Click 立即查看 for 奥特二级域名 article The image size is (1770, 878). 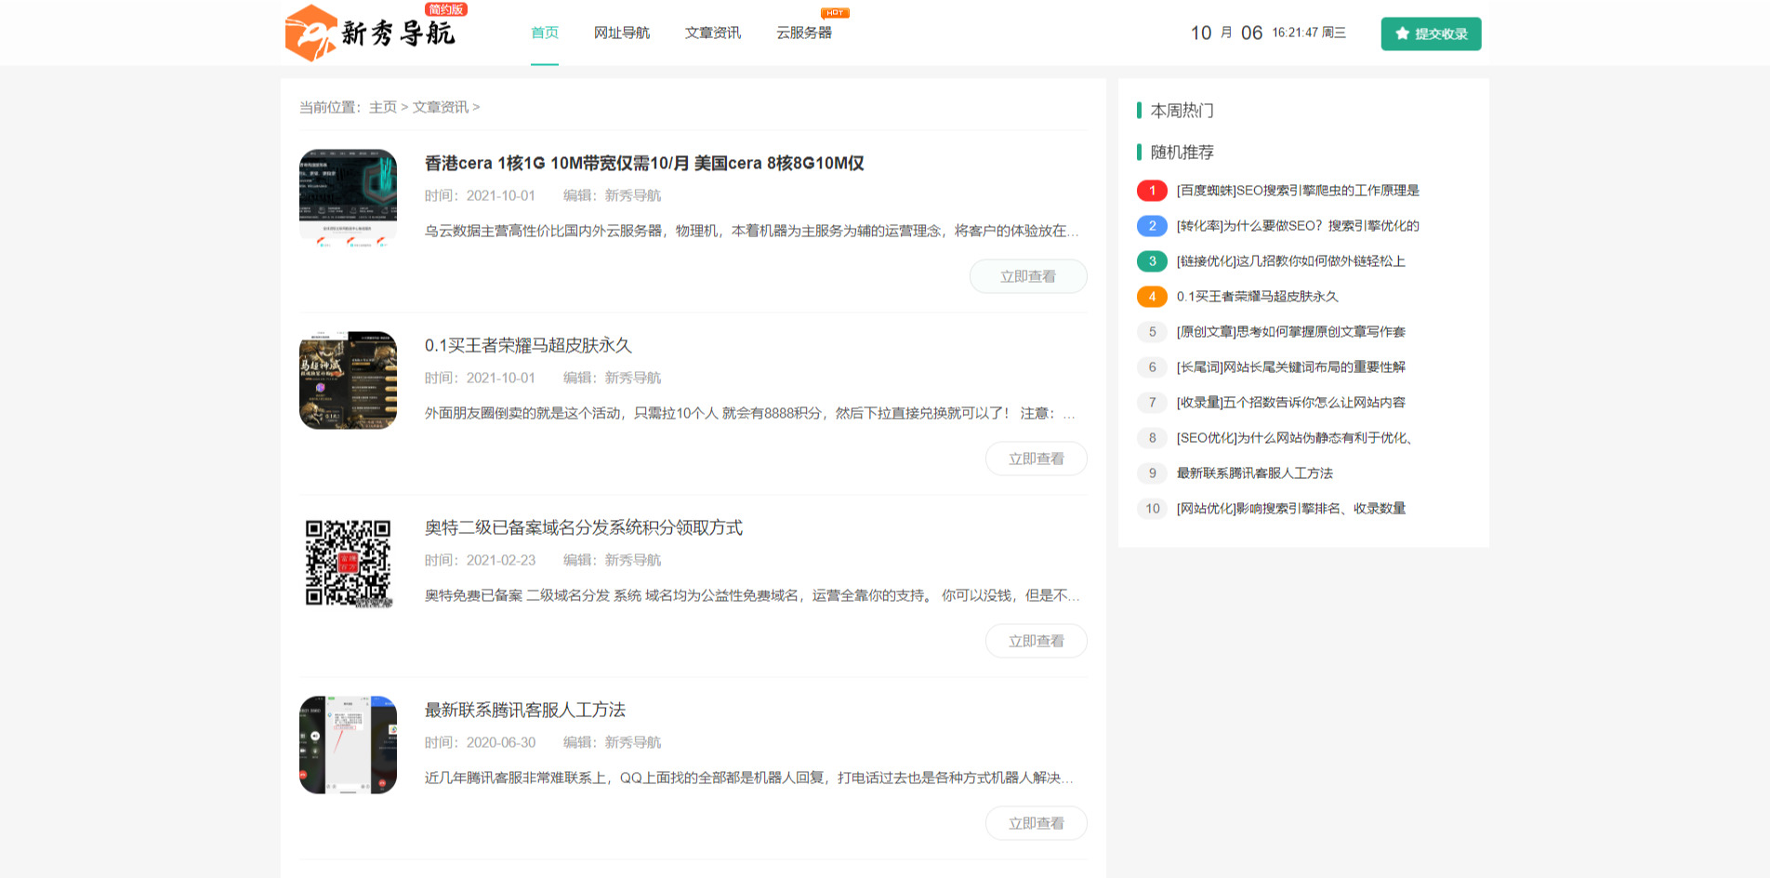[x=1037, y=641]
